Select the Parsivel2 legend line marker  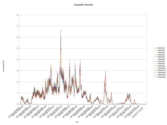(x=156, y=50)
